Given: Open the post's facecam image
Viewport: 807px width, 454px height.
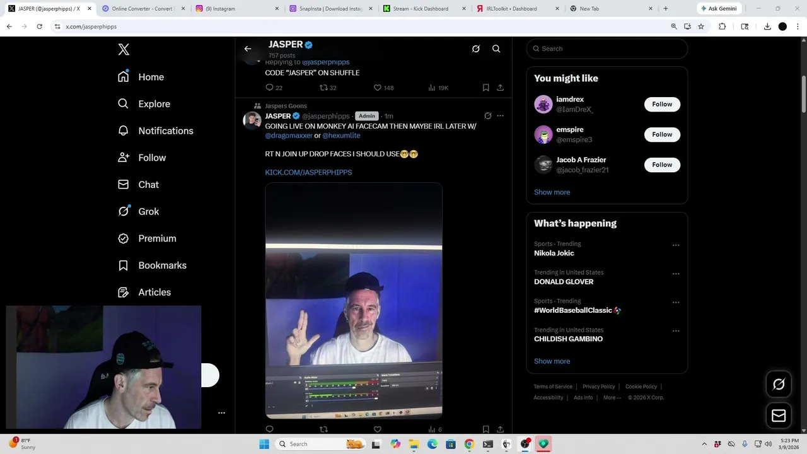Looking at the screenshot, I should (354, 301).
